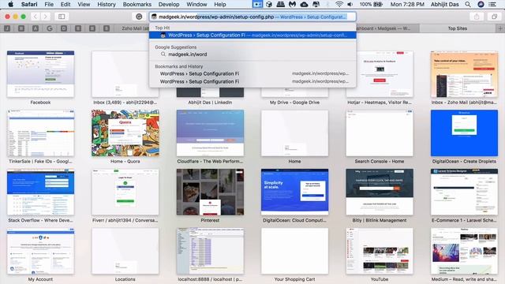Open the DigitalOcean Cloud Computing thumbnail

(x=294, y=192)
